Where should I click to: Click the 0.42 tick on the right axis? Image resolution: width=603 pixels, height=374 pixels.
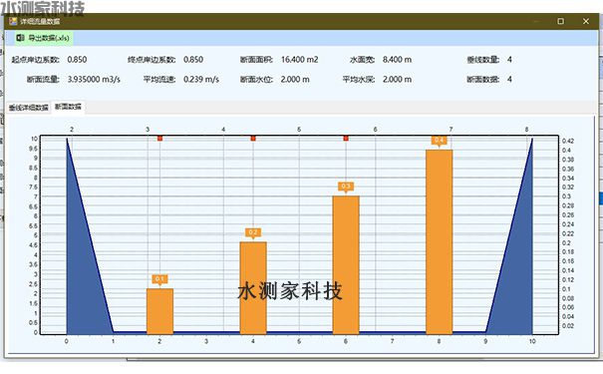(568, 142)
